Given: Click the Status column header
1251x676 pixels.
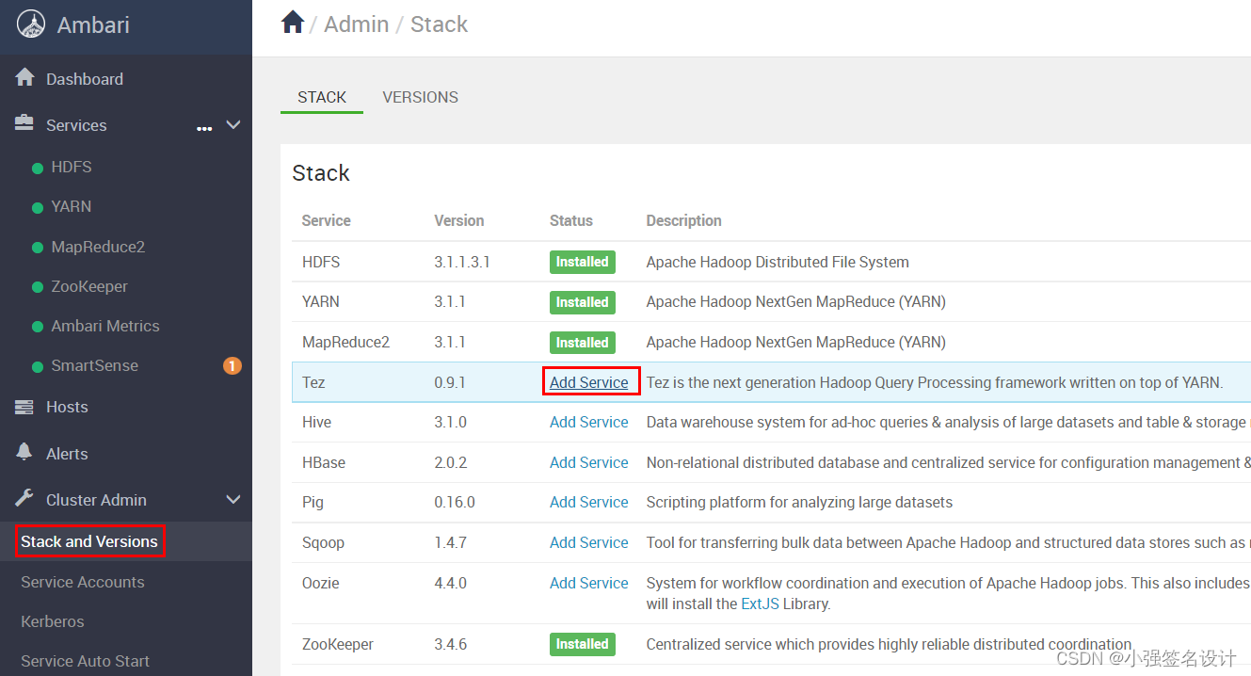Looking at the screenshot, I should 571,220.
